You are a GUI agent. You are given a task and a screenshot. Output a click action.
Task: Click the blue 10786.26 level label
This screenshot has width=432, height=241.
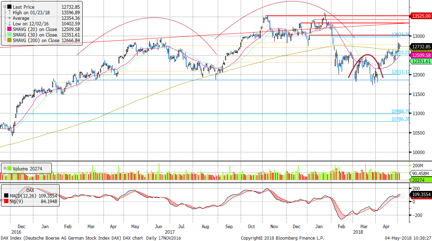(401, 119)
